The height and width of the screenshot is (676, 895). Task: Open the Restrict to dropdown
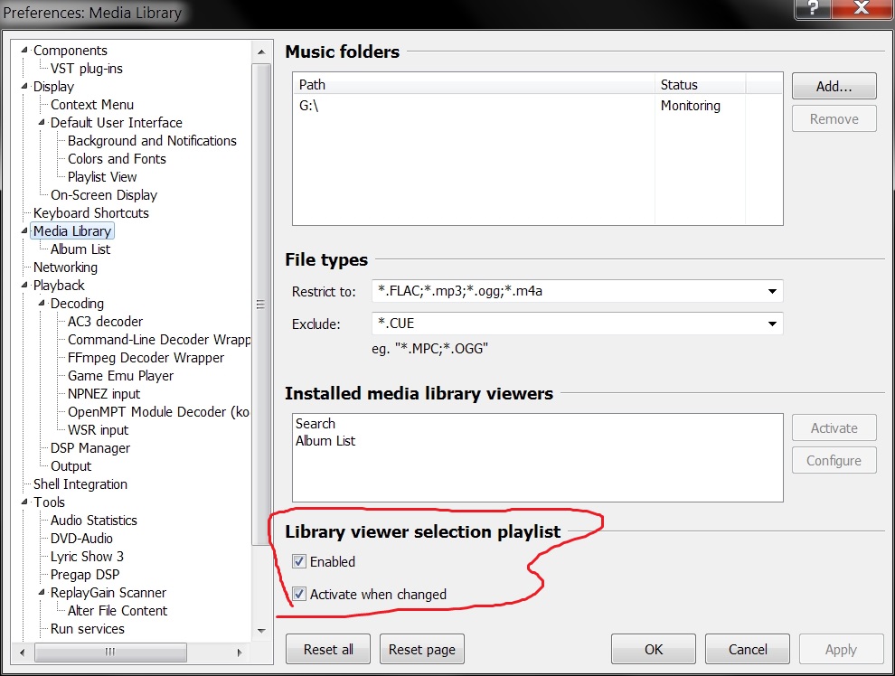(x=772, y=292)
